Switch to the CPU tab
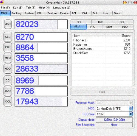The width and height of the screenshot is (137, 136). pyautogui.click(x=41, y=13)
